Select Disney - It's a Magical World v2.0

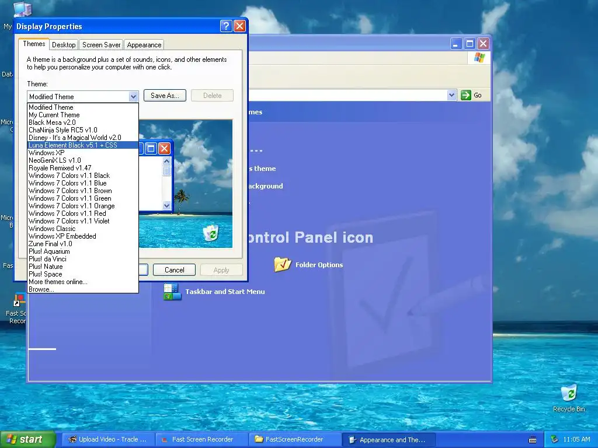[x=83, y=138]
